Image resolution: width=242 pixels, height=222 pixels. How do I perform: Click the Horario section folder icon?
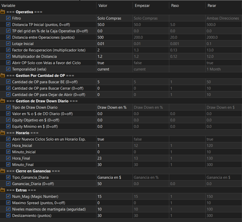(x=3, y=133)
